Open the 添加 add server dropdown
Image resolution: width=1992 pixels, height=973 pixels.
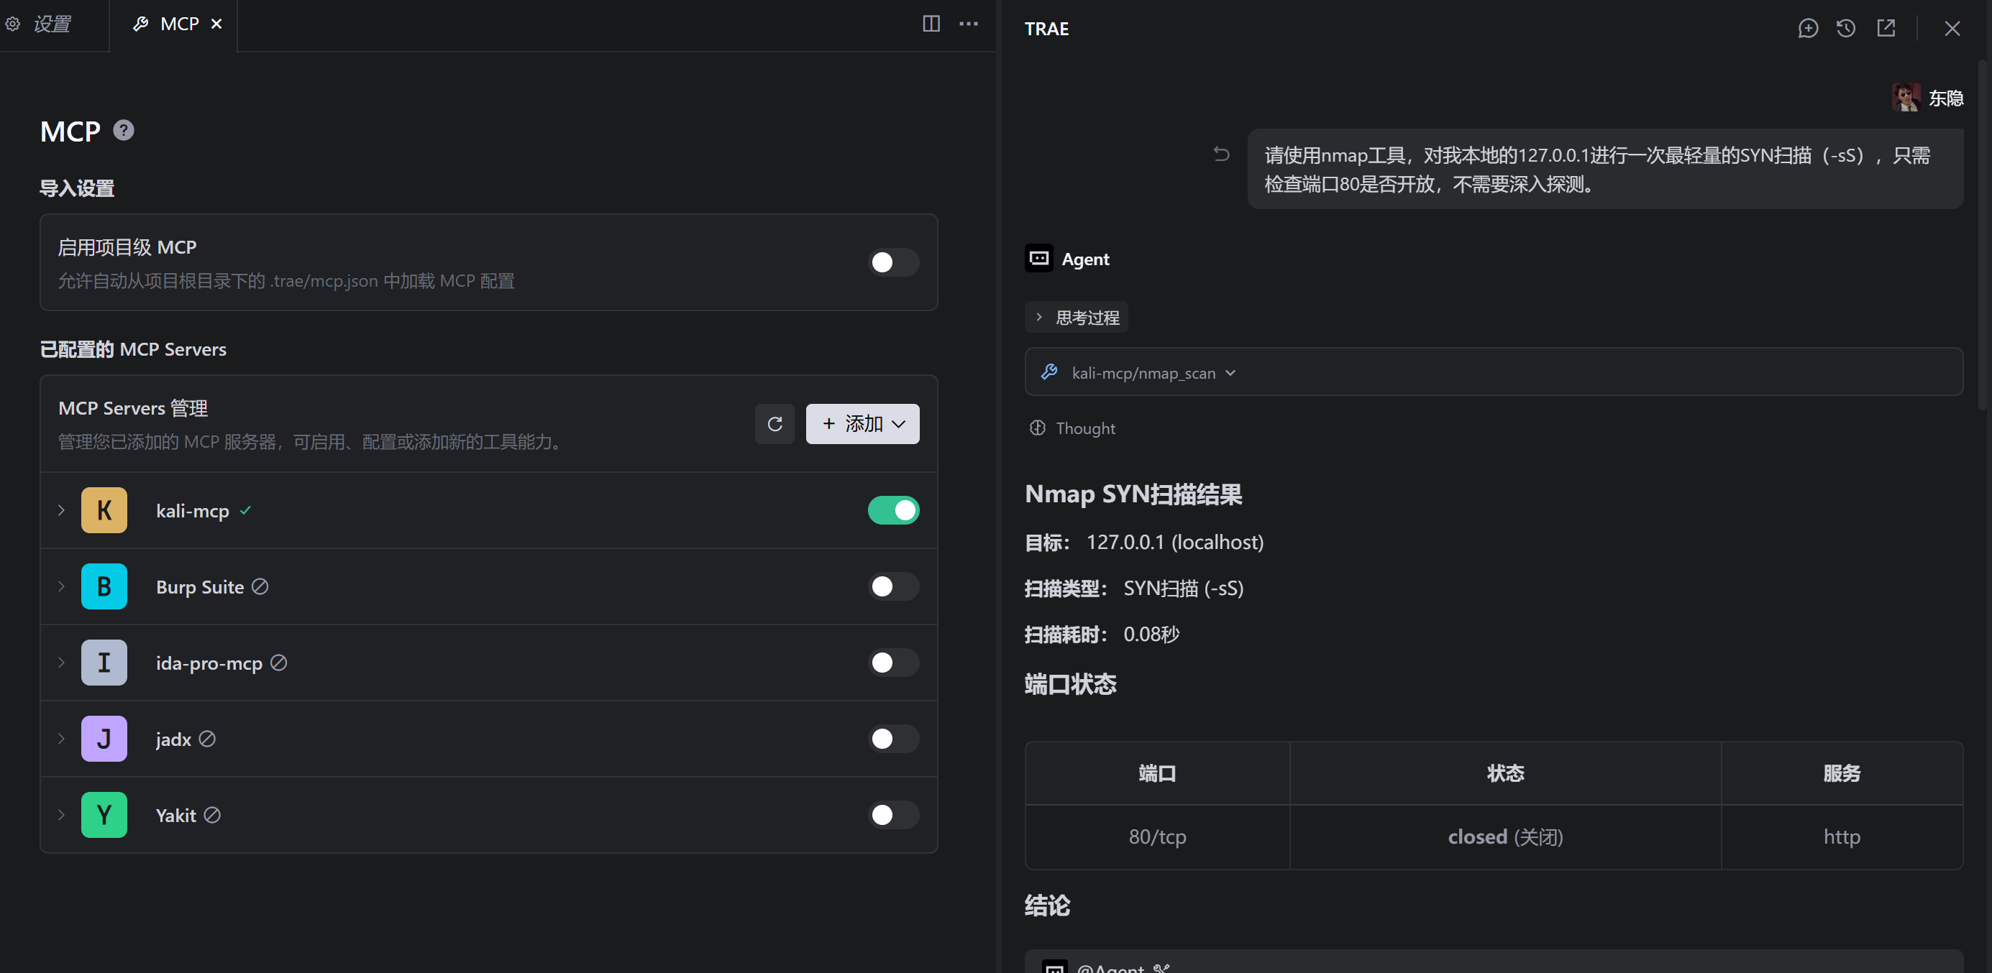point(862,423)
